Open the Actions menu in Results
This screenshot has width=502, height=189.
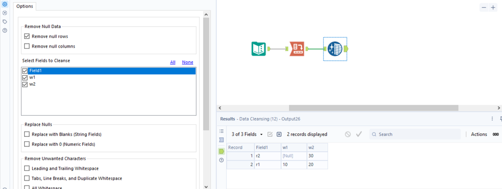(479, 134)
